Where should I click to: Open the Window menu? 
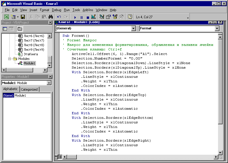(x=101, y=10)
